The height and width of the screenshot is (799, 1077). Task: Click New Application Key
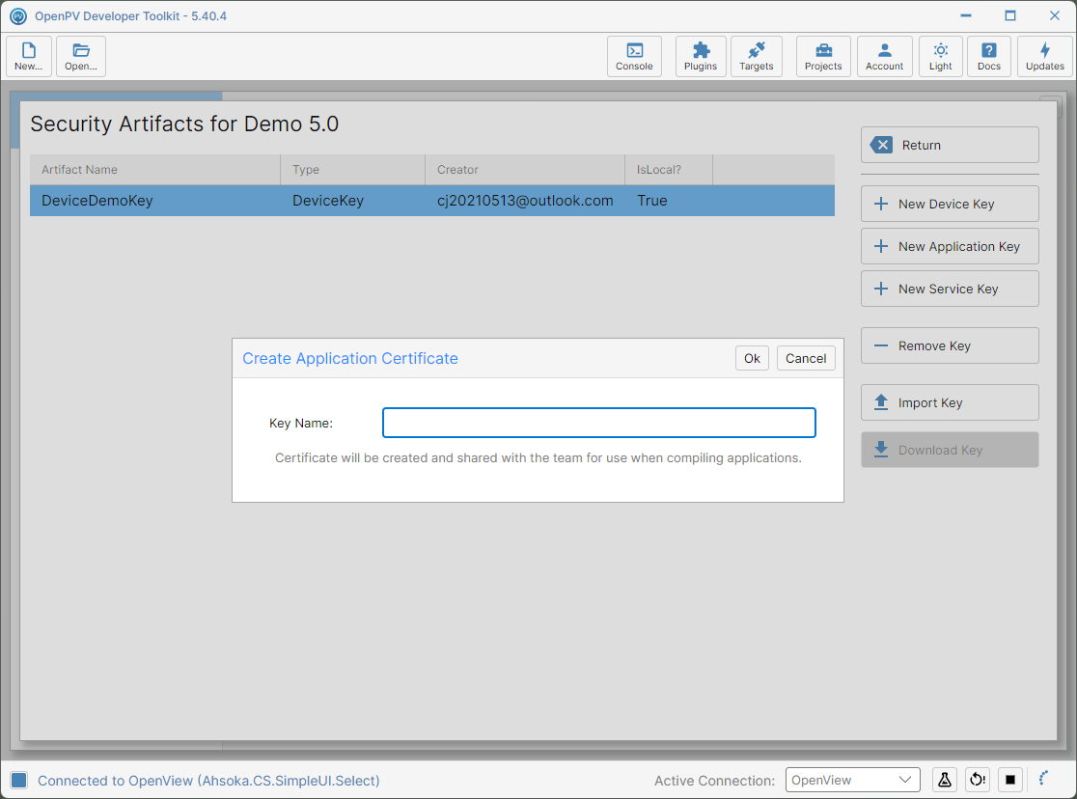point(950,247)
